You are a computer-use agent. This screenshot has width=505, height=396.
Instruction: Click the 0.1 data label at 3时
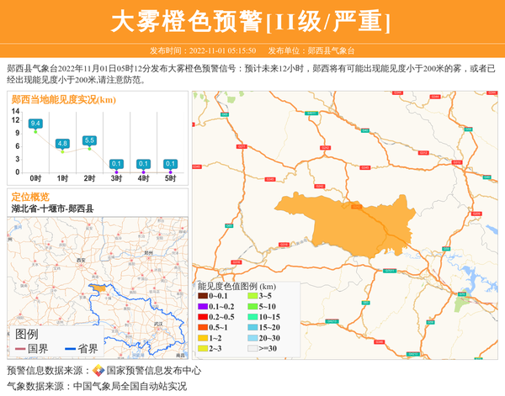[116, 164]
